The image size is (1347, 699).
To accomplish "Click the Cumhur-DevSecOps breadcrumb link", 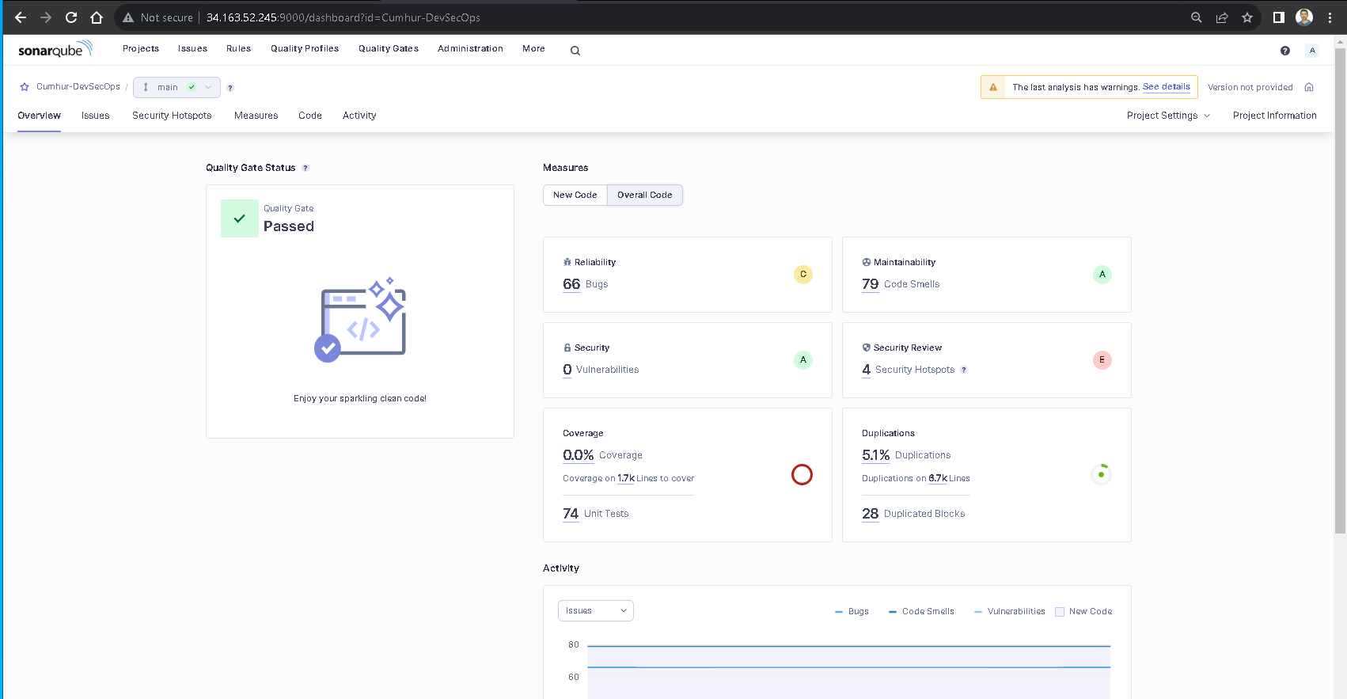I will pos(78,87).
